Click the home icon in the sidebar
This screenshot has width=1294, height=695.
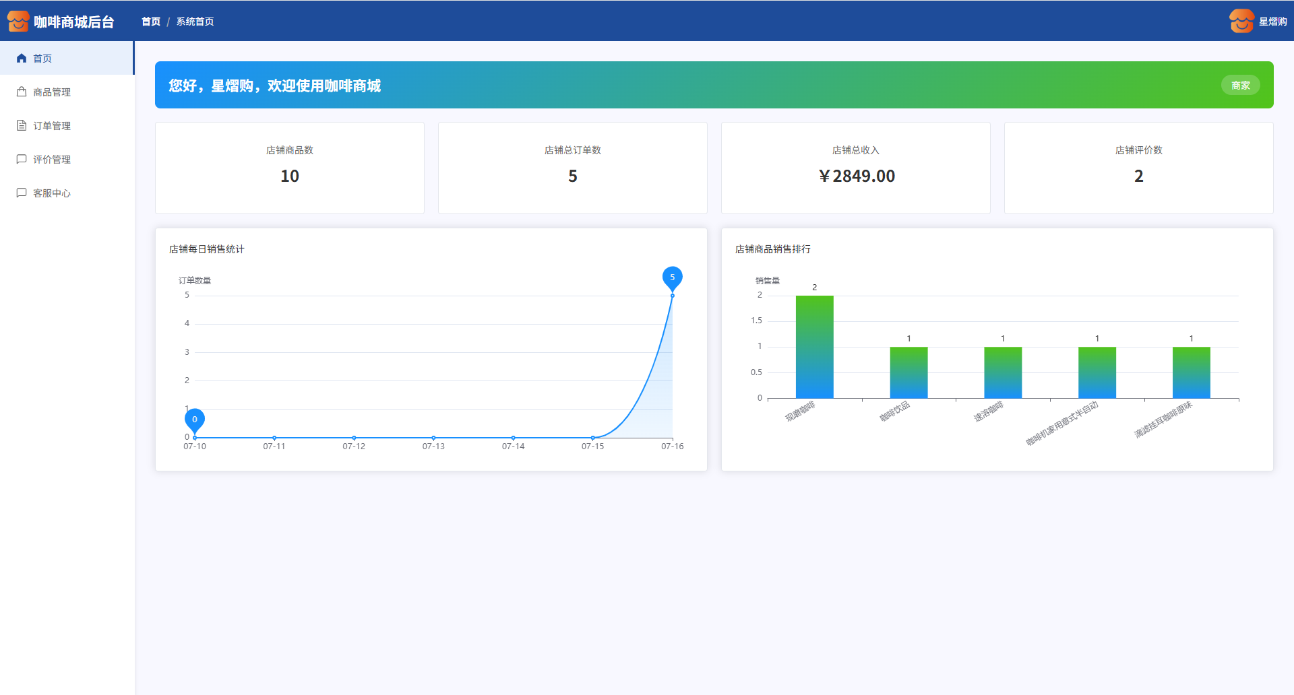click(x=22, y=59)
